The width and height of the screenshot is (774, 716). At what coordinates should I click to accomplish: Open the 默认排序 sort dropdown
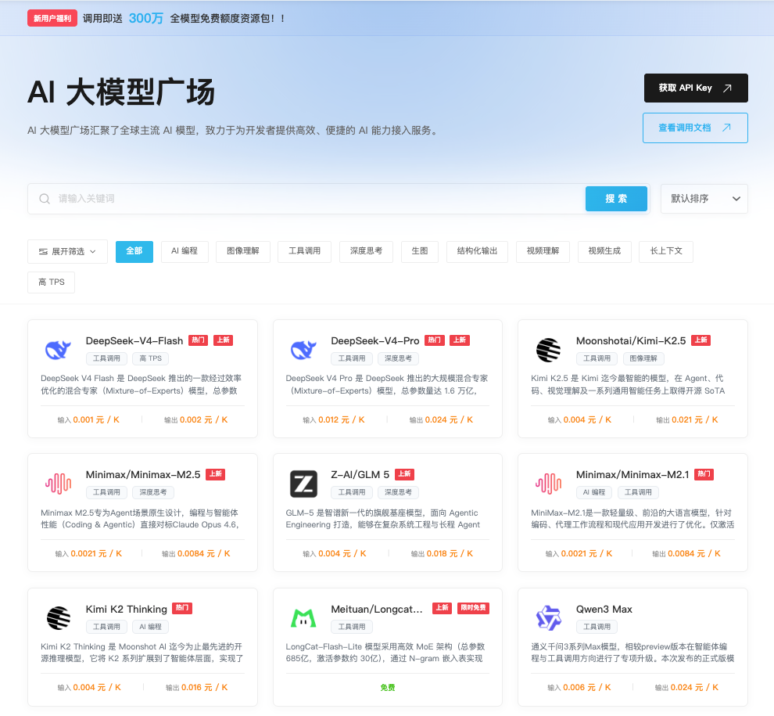click(704, 199)
